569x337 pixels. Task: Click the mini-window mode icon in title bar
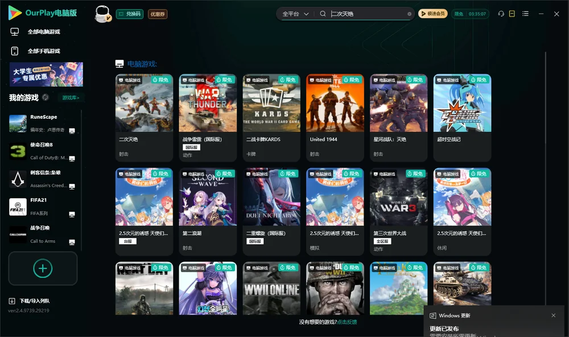(512, 14)
